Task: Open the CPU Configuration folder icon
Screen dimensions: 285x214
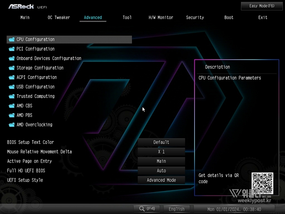Action: click(x=11, y=40)
